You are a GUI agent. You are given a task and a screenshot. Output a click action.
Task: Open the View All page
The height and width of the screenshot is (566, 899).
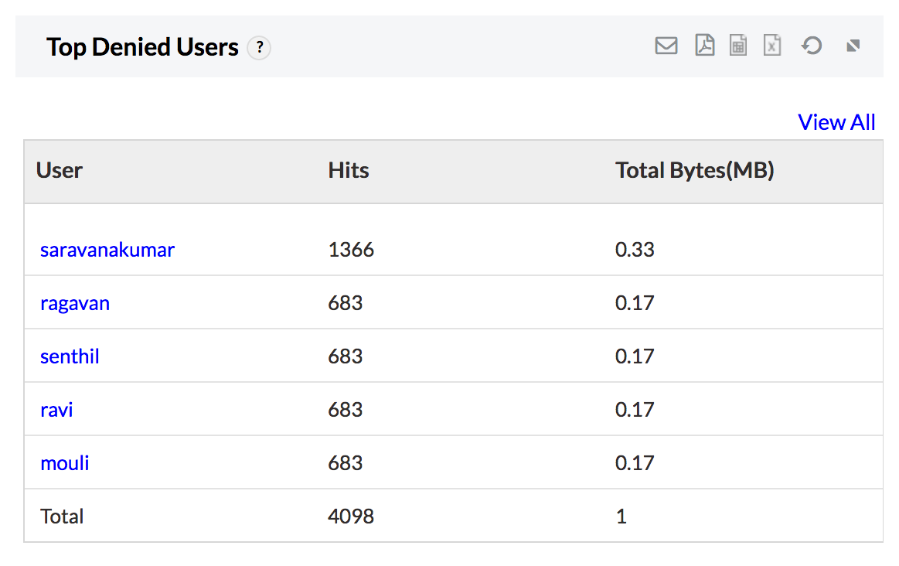pyautogui.click(x=836, y=121)
